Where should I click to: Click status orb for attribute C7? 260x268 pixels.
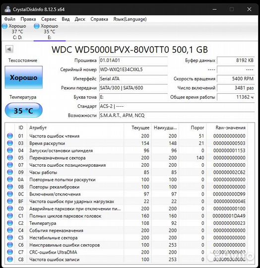click(10, 252)
